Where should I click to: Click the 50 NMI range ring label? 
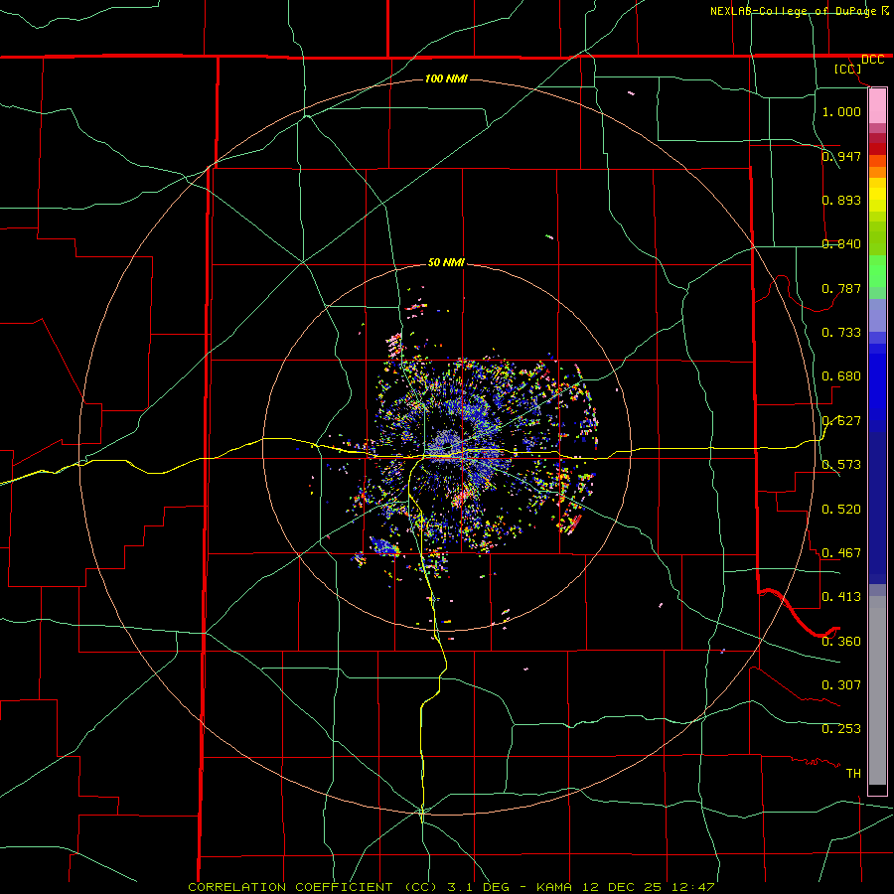tap(446, 262)
